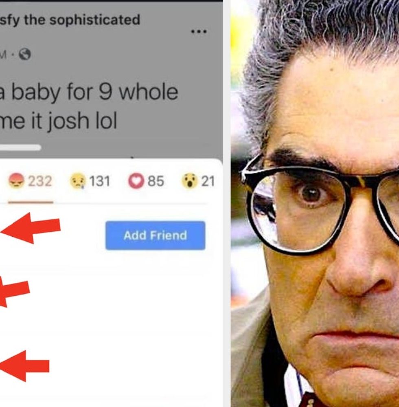Open the page name ending 'the sophisticated'
399x407 pixels.
[x=70, y=20]
